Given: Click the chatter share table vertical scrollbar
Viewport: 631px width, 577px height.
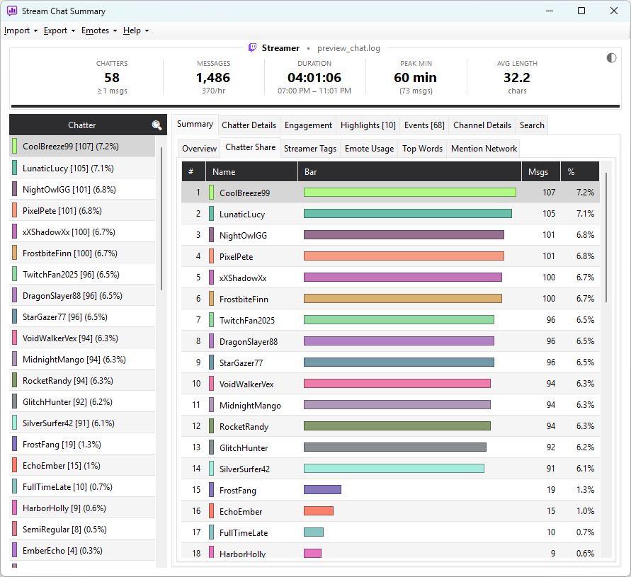Looking at the screenshot, I should point(606,237).
